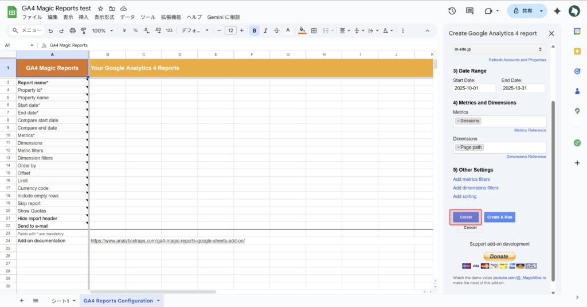The height and width of the screenshot is (307, 587).
Task: Select the paint format tool
Action: point(83,30)
